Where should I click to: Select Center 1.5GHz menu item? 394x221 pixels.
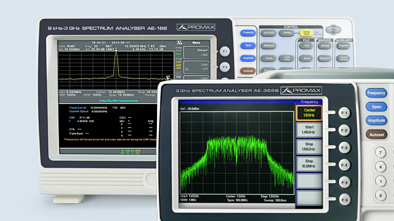click(309, 113)
